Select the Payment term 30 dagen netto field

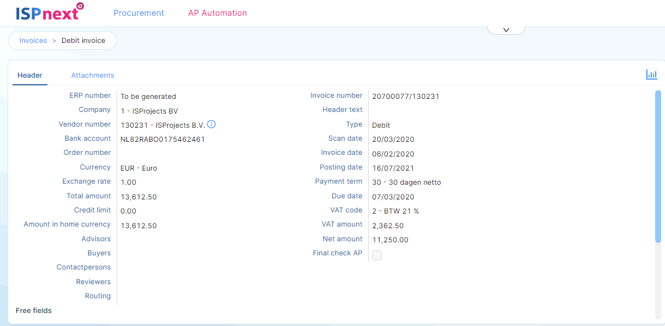click(406, 183)
